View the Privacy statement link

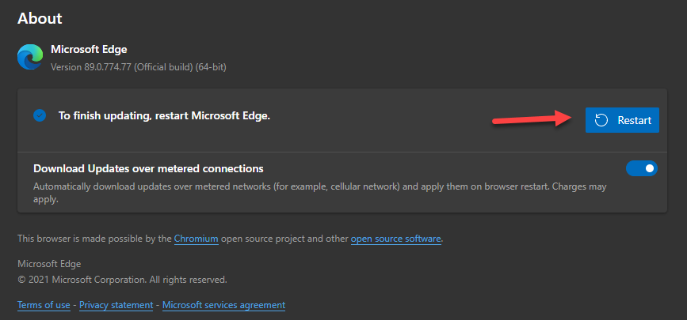(x=116, y=305)
